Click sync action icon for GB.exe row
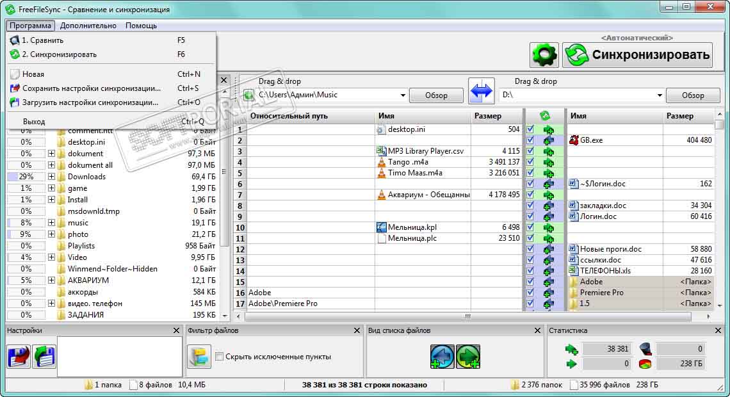This screenshot has height=397, width=730. tap(548, 140)
